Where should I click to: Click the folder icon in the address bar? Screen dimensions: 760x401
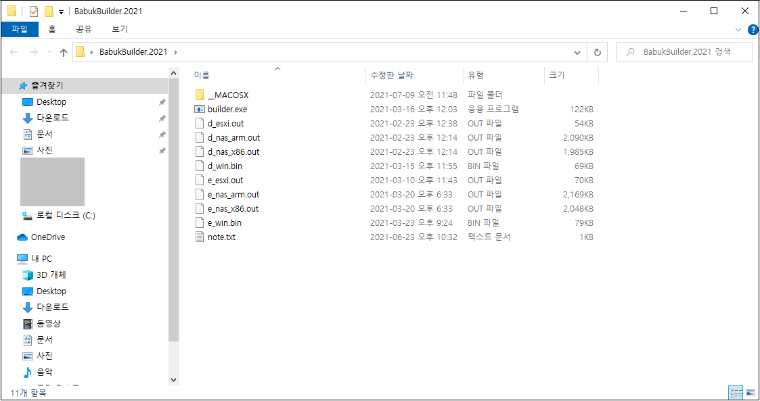[x=81, y=52]
